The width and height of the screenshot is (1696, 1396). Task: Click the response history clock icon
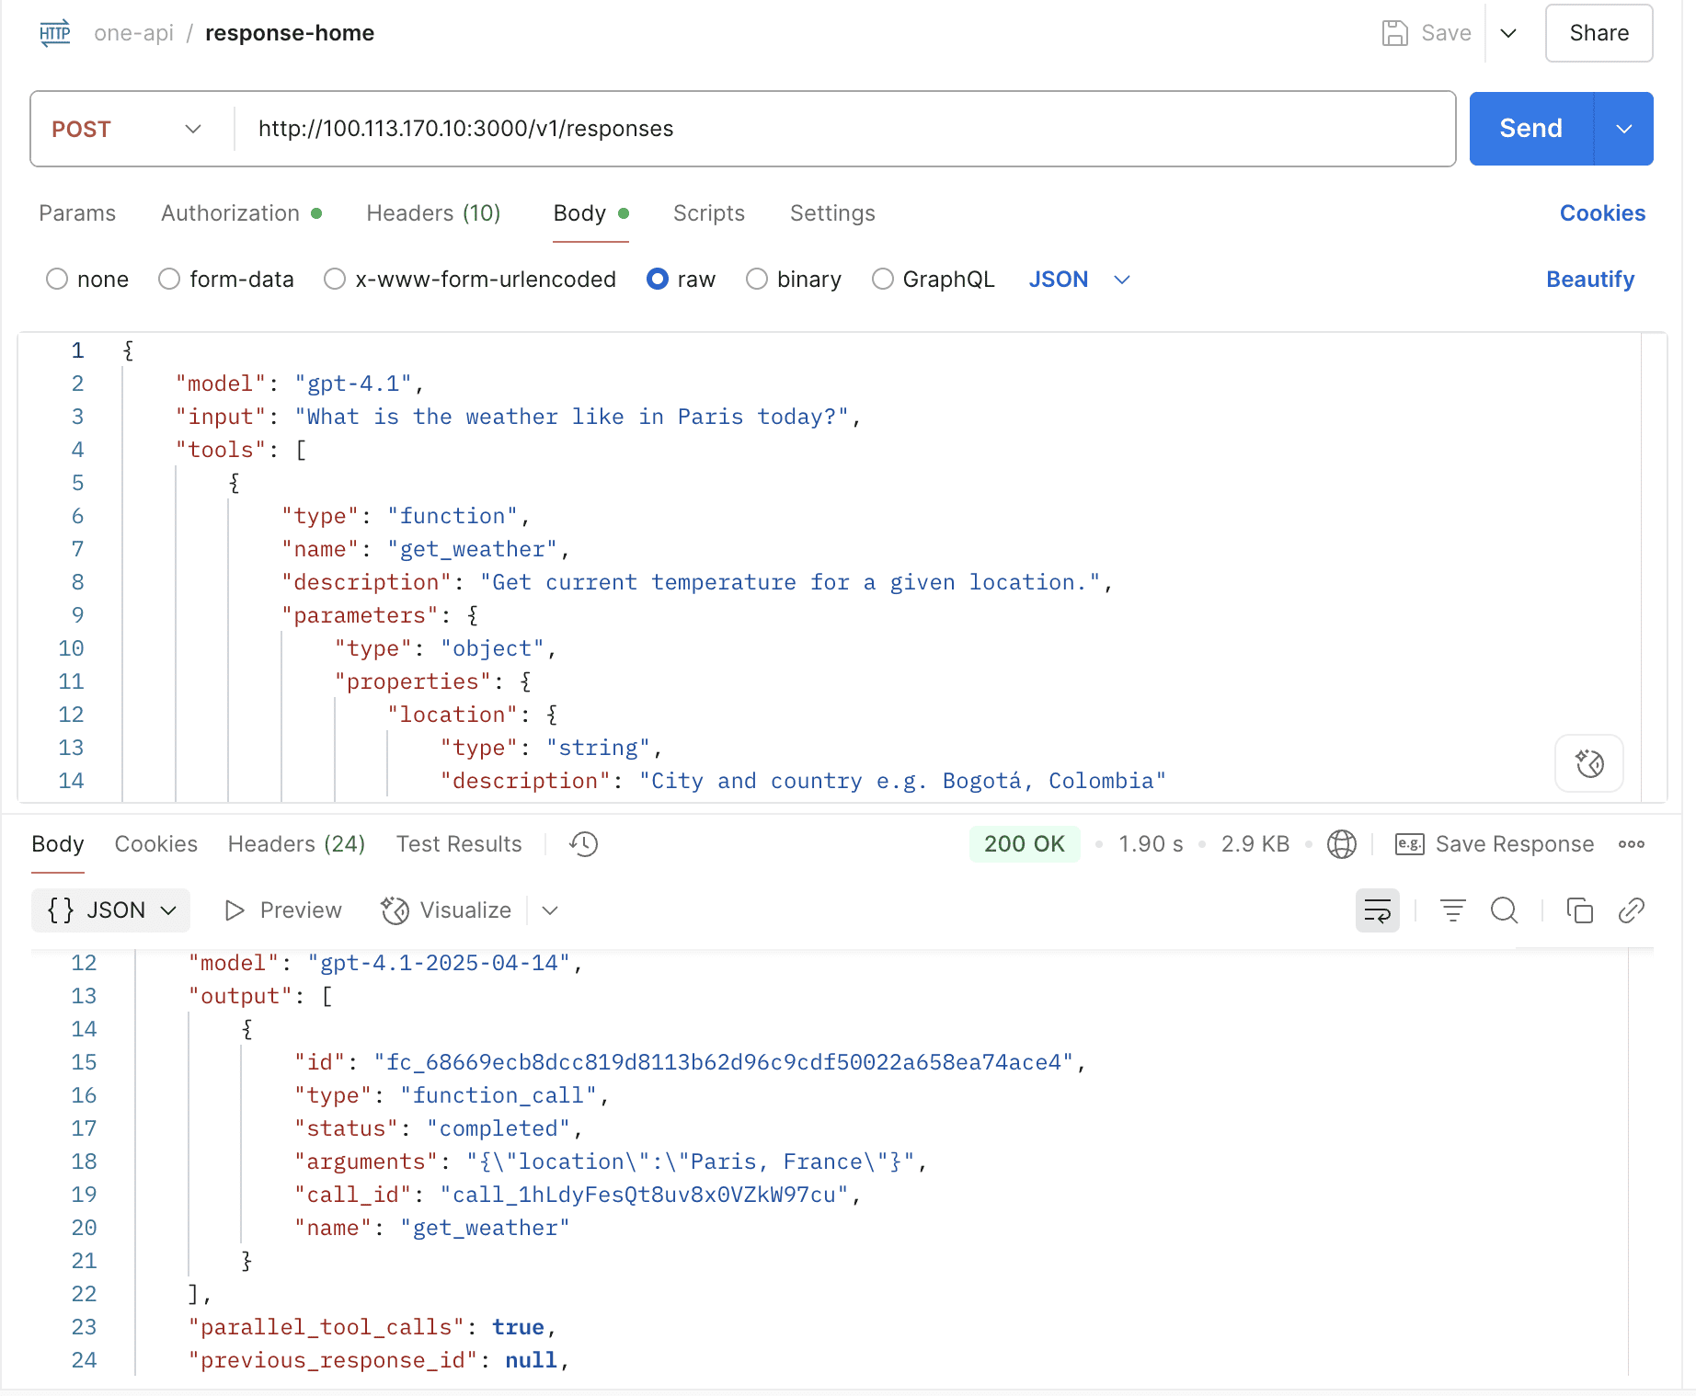pos(583,844)
